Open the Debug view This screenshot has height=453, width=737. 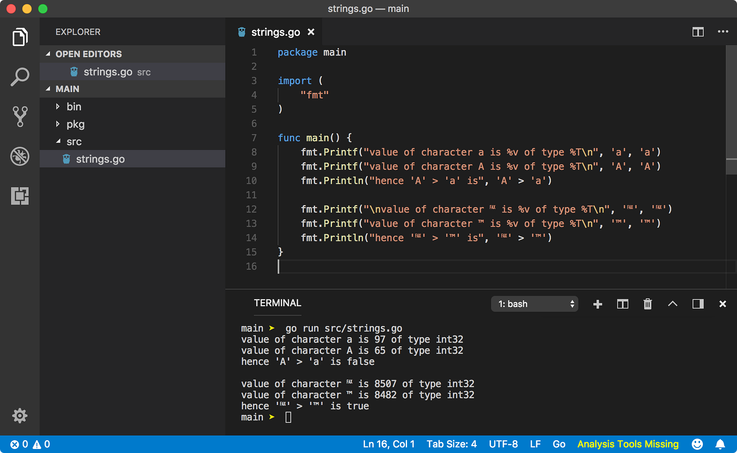click(x=20, y=156)
